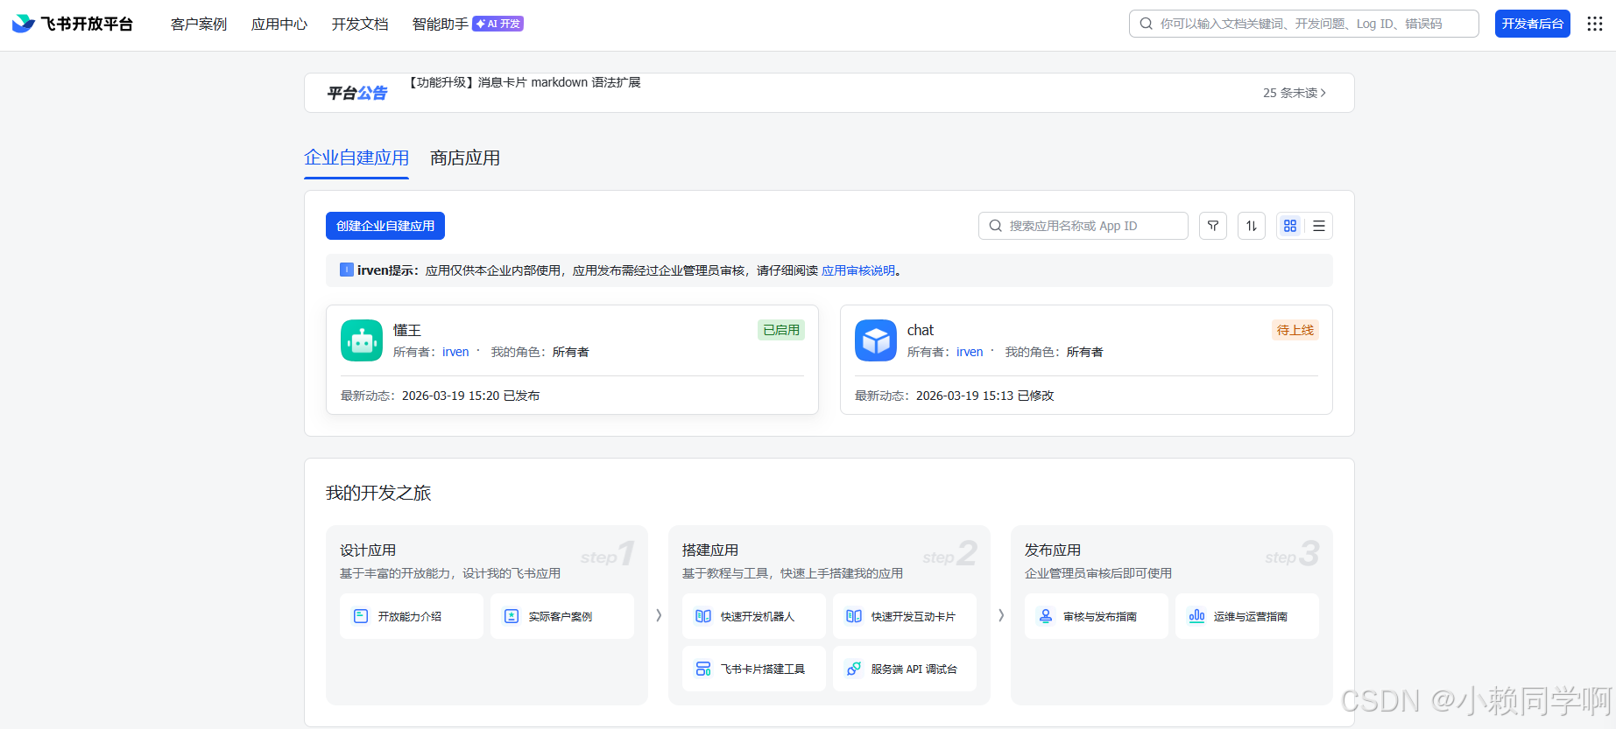Open 智能助手 menu

[x=441, y=24]
